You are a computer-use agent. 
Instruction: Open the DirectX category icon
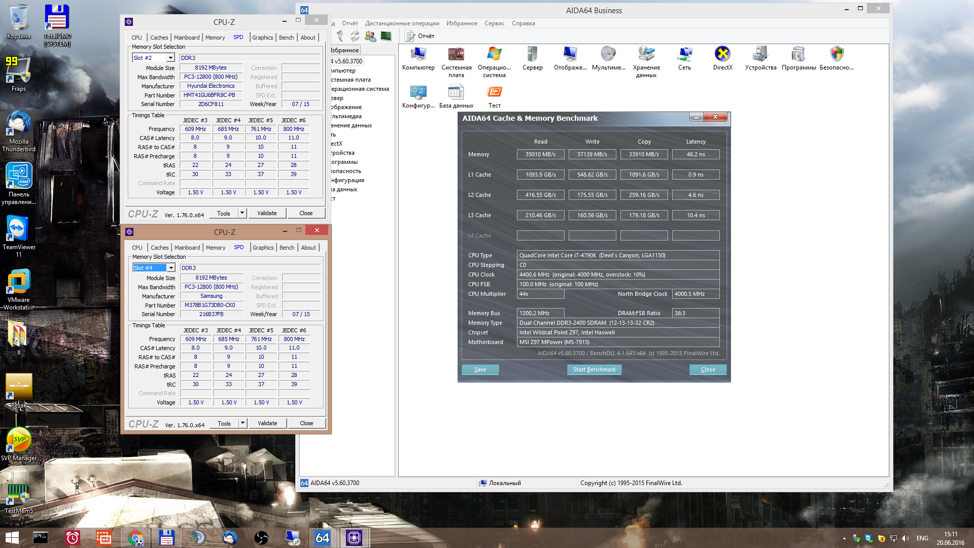tap(722, 54)
